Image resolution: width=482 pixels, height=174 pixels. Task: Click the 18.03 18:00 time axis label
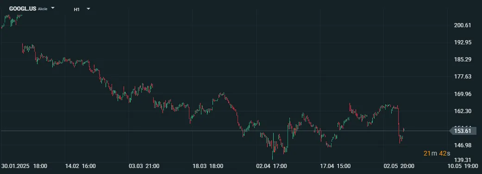[x=208, y=166]
